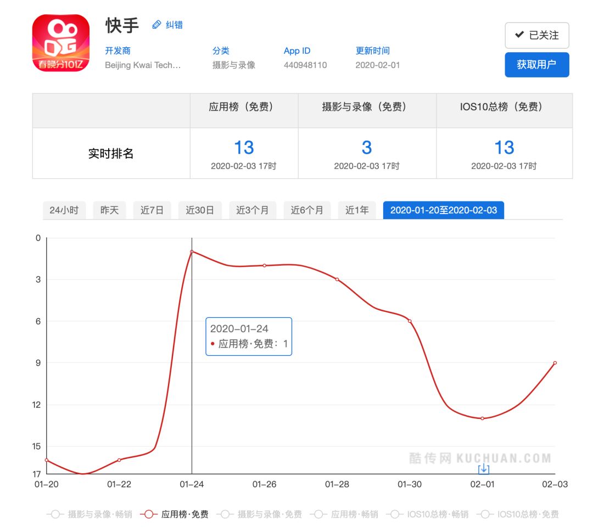Select the 近1年 time range
Screen dimensions: 593x532
[x=356, y=210]
